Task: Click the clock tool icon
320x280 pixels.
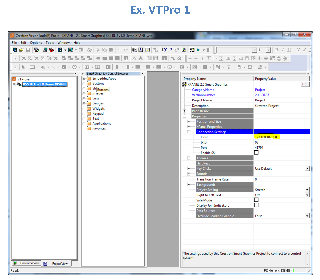Action: pos(74,67)
